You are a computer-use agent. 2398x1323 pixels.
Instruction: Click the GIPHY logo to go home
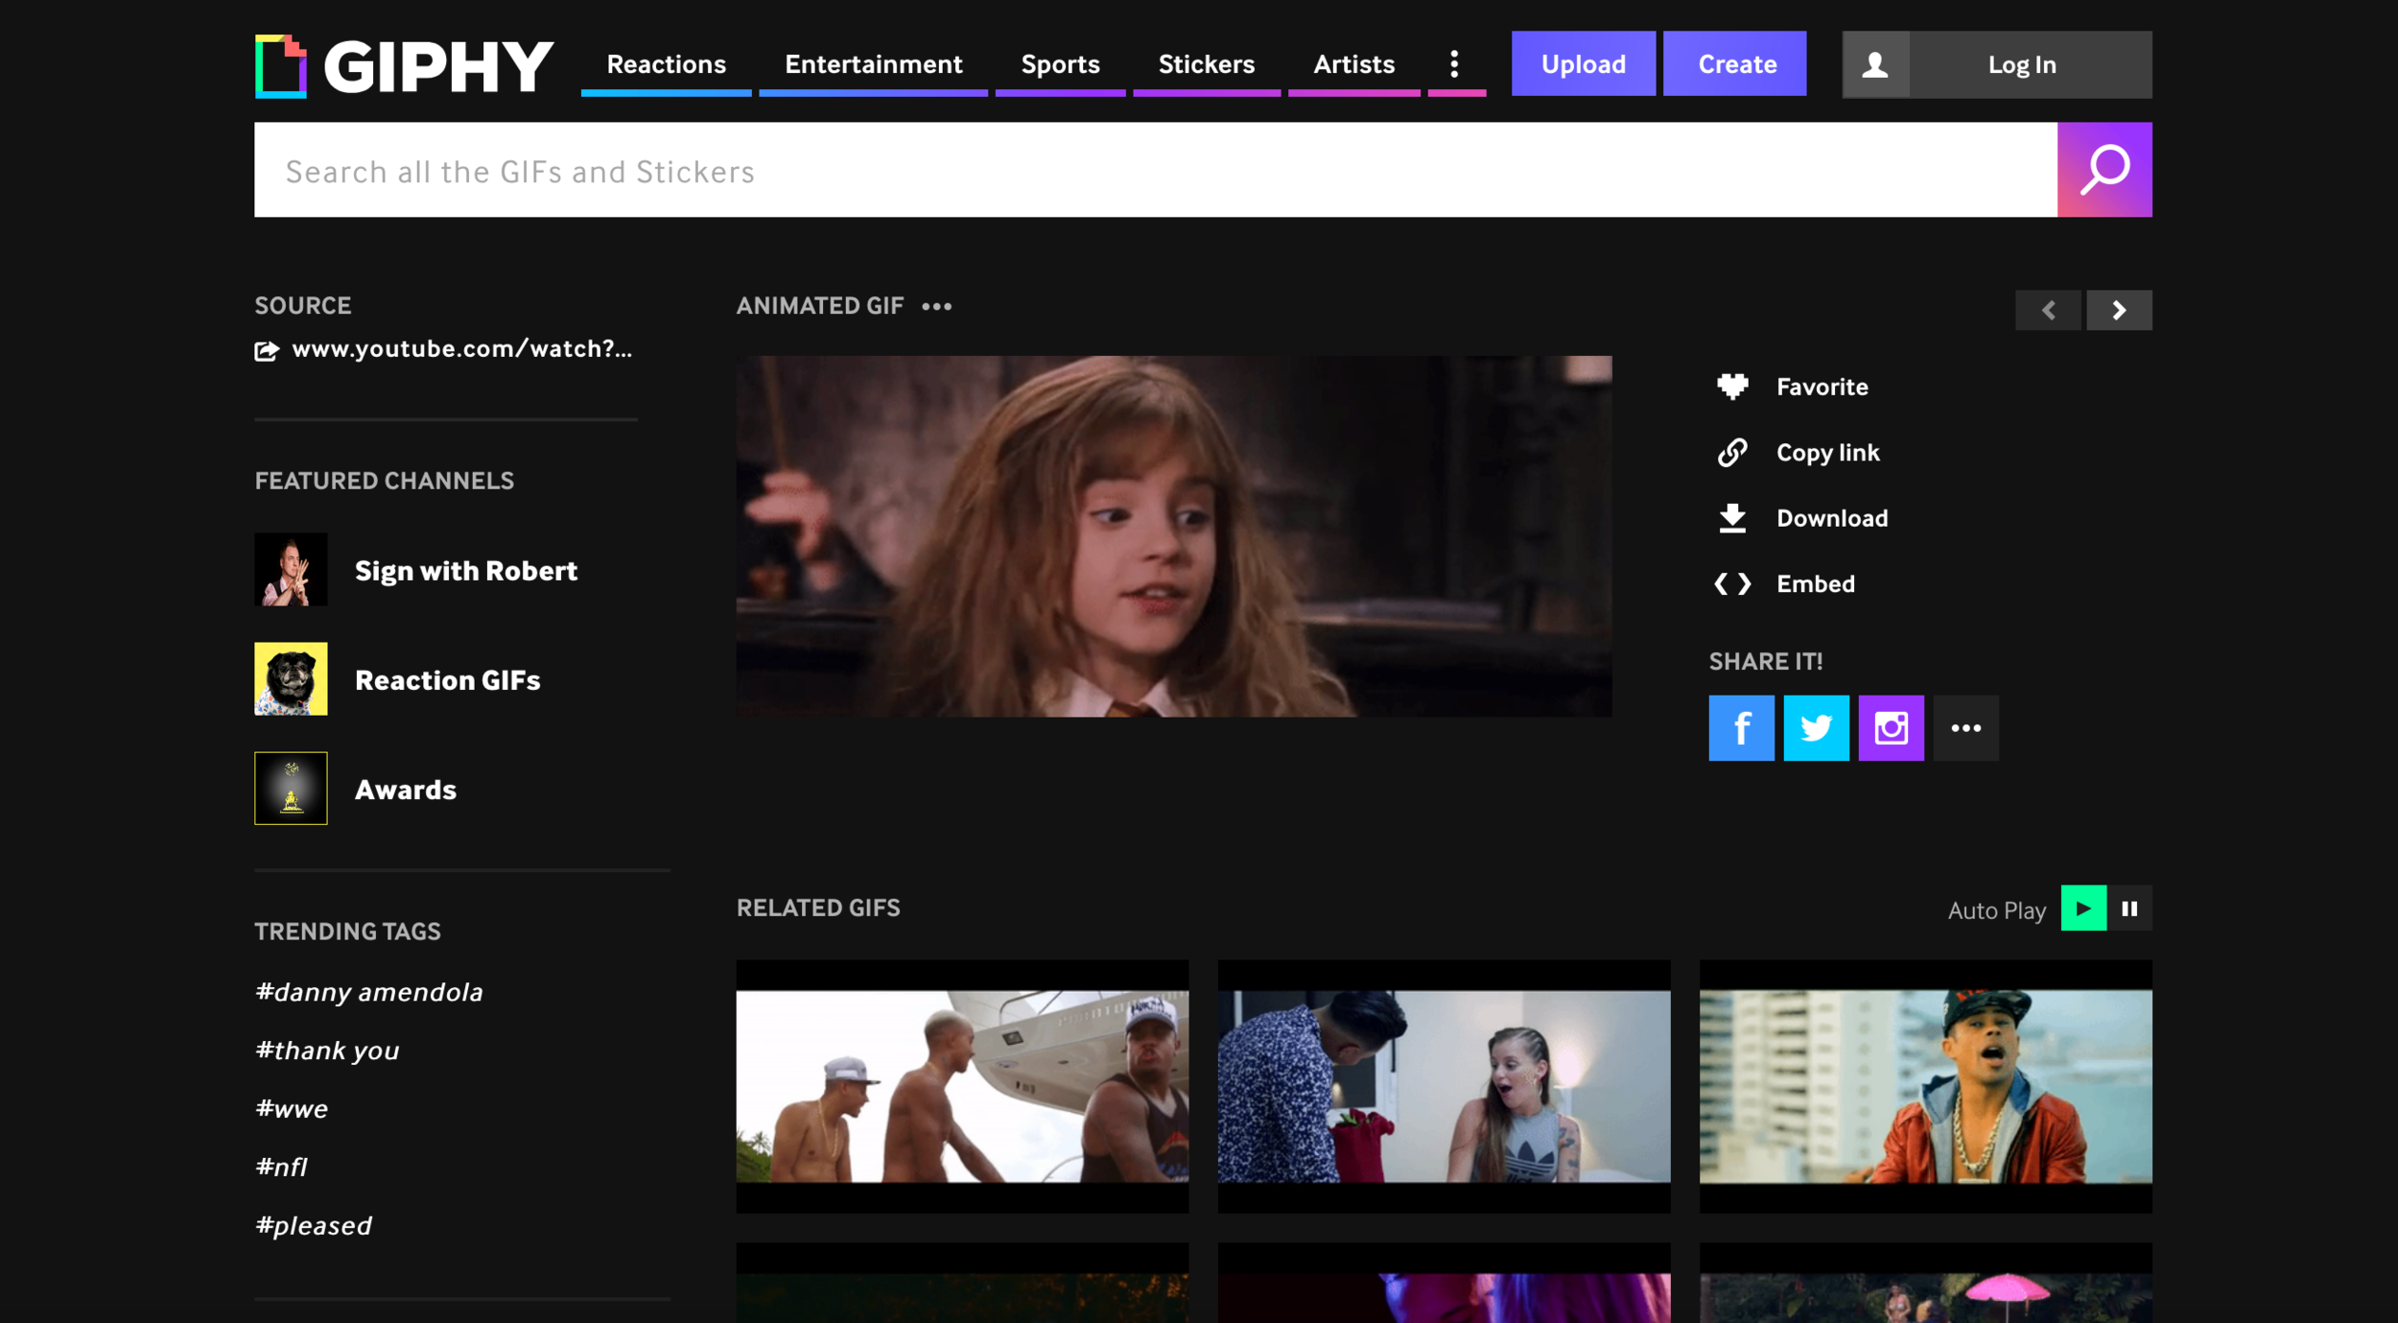pyautogui.click(x=404, y=65)
